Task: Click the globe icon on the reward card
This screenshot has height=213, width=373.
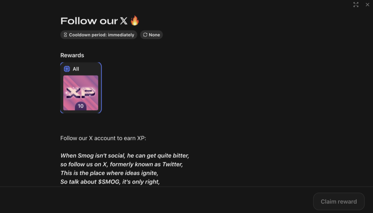Action: tap(67, 69)
